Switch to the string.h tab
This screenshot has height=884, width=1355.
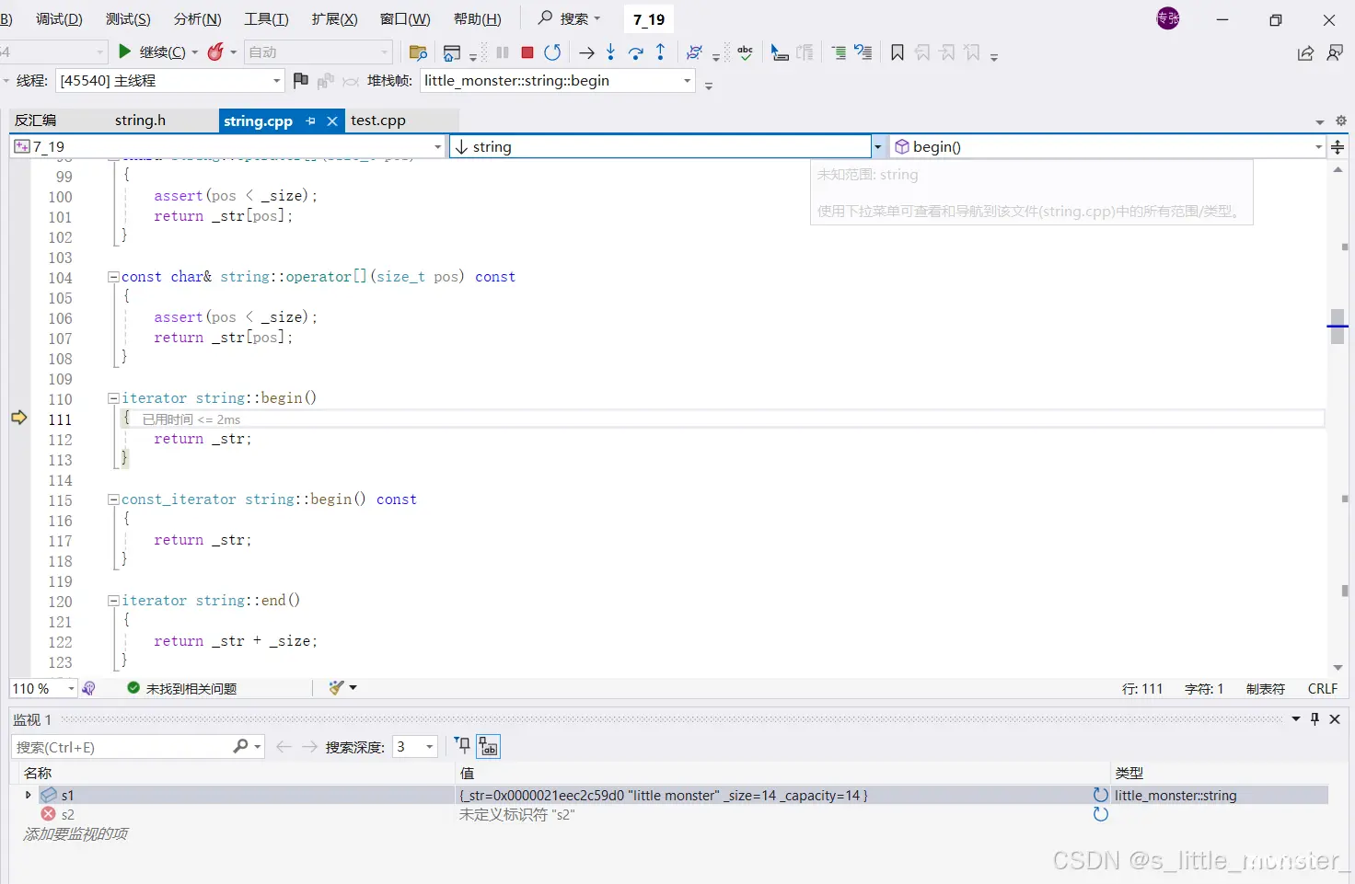click(140, 121)
